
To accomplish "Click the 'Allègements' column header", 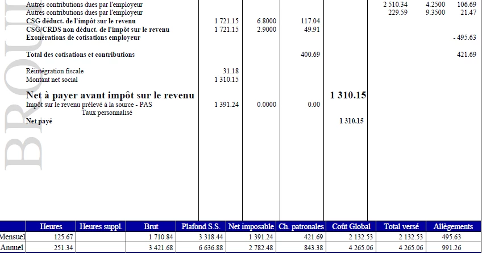I will (x=453, y=226).
